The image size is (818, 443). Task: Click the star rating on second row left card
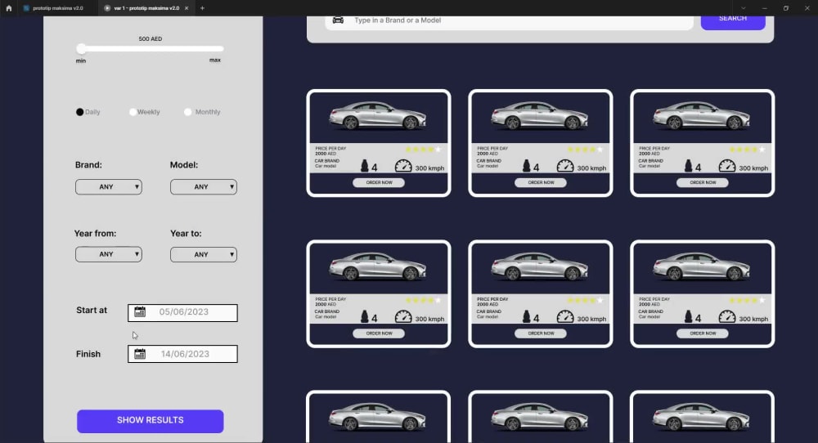tap(423, 300)
